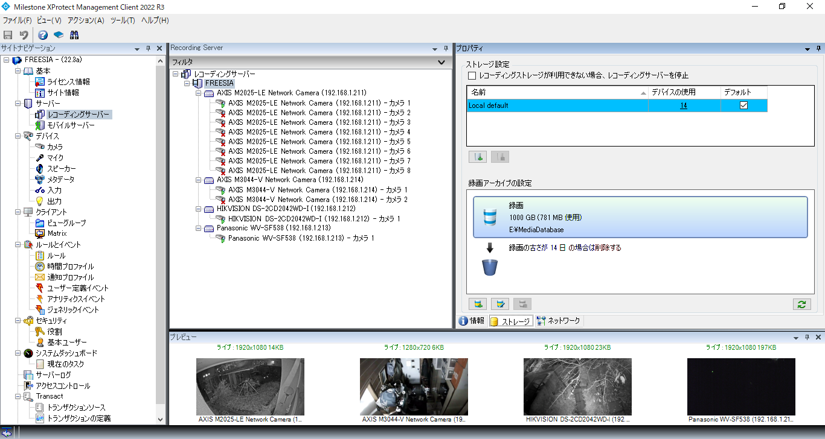Collapse HIKVISION DS-2CD2042WD-I hardware node

[199, 209]
